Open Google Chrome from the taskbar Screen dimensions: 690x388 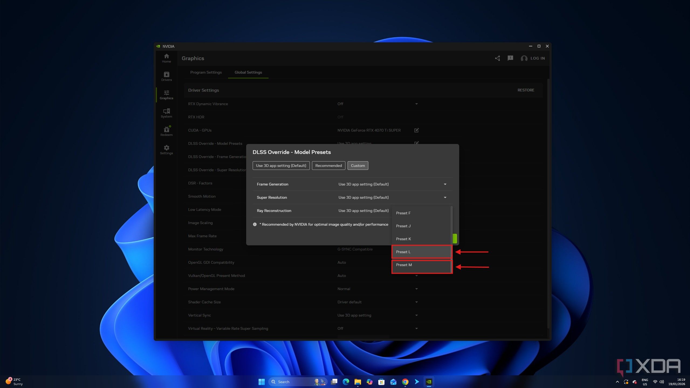(x=405, y=382)
